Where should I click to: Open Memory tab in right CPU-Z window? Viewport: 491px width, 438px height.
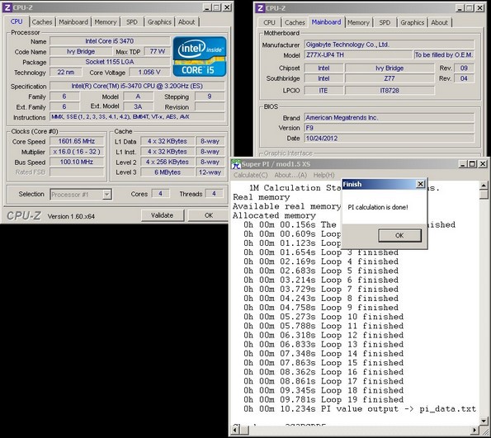point(358,22)
